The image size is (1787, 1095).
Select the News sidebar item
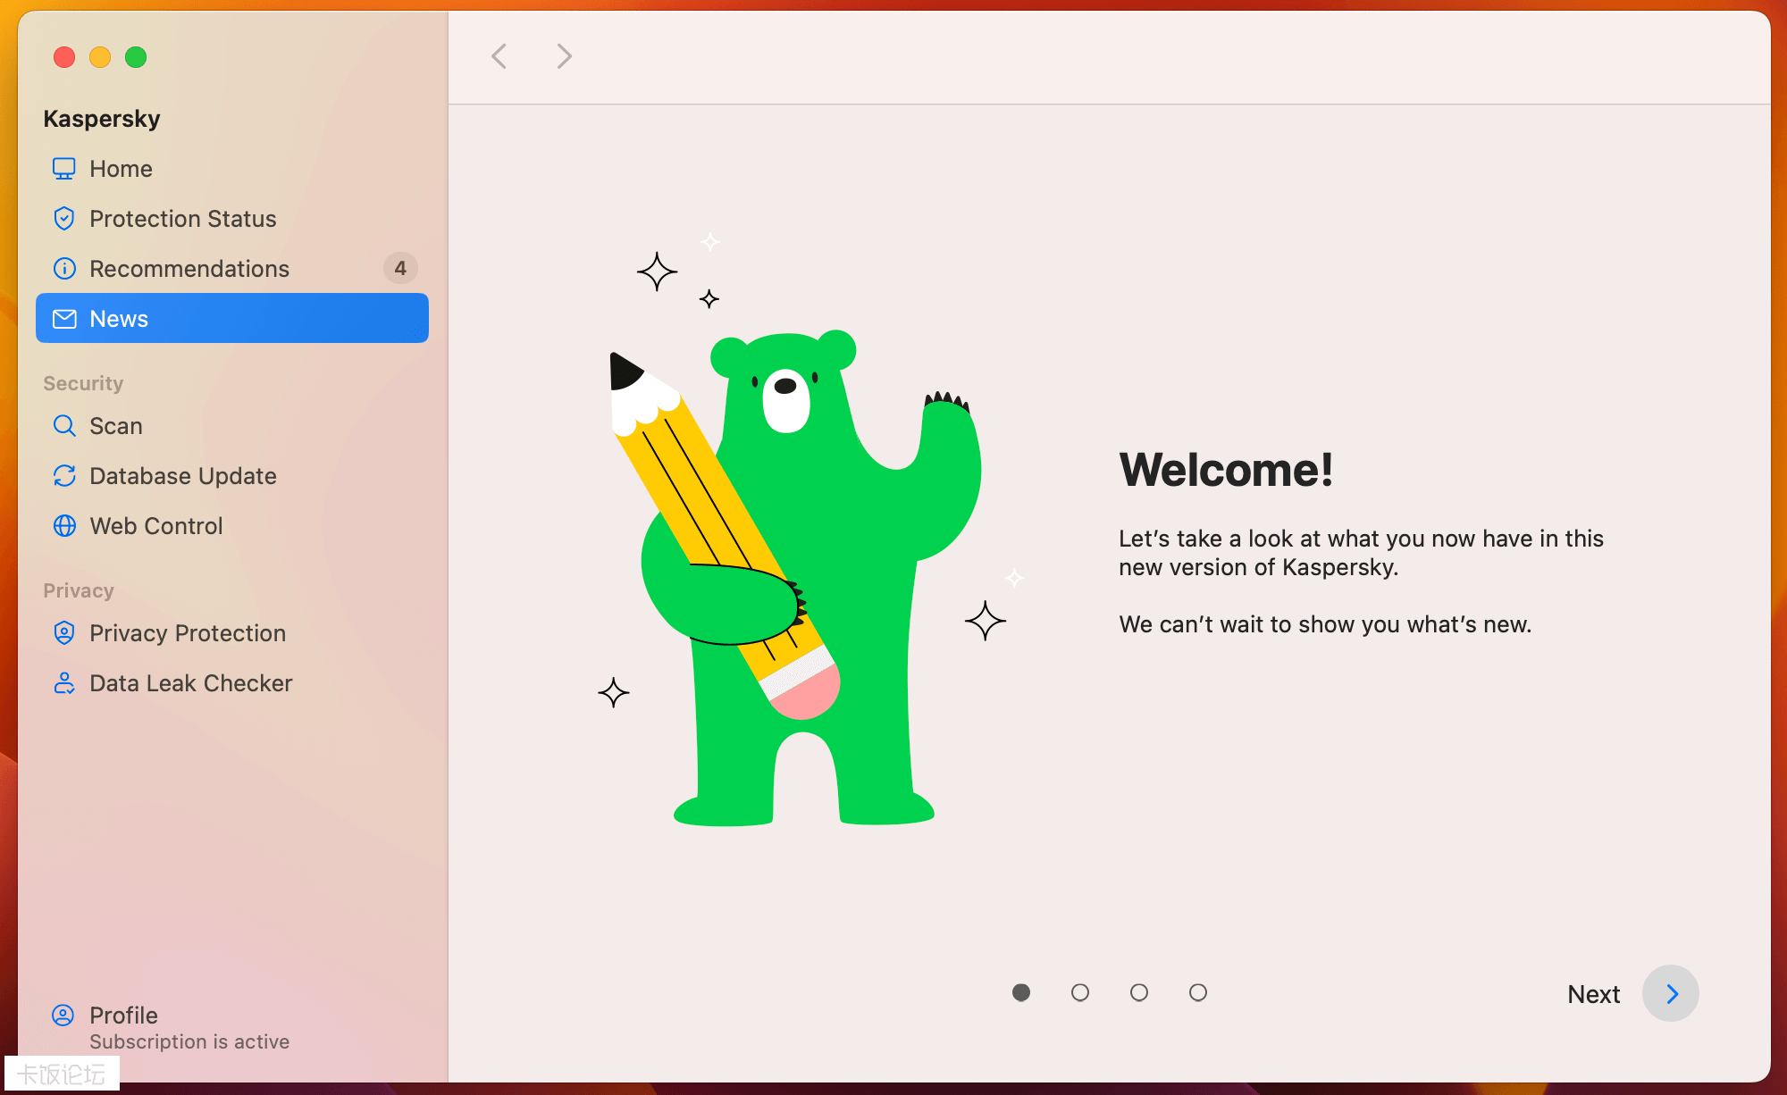[232, 319]
